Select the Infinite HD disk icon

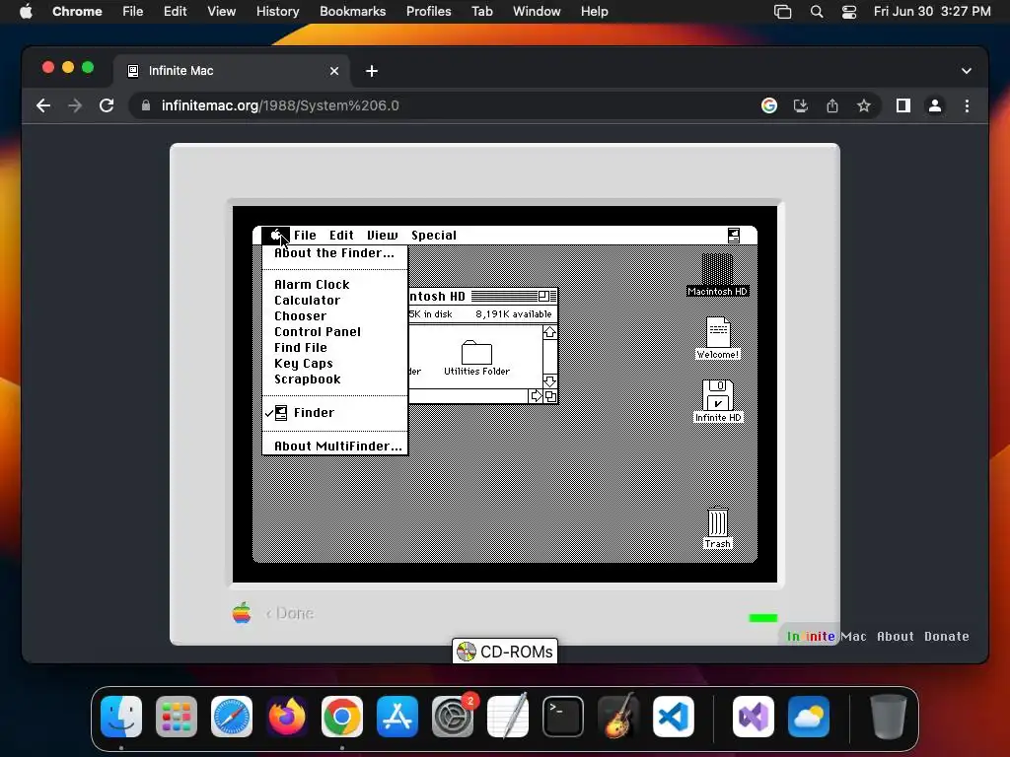(718, 401)
